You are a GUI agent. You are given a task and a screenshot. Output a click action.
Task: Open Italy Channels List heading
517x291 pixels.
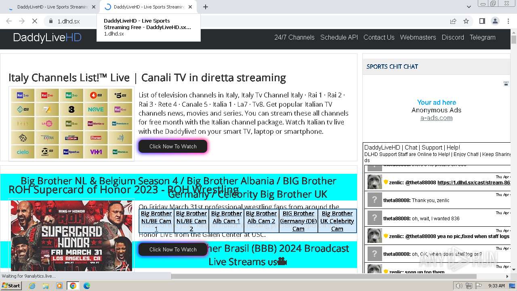point(147,78)
